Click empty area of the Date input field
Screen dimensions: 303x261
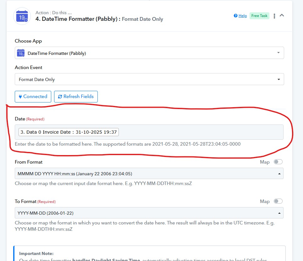pos(201,132)
